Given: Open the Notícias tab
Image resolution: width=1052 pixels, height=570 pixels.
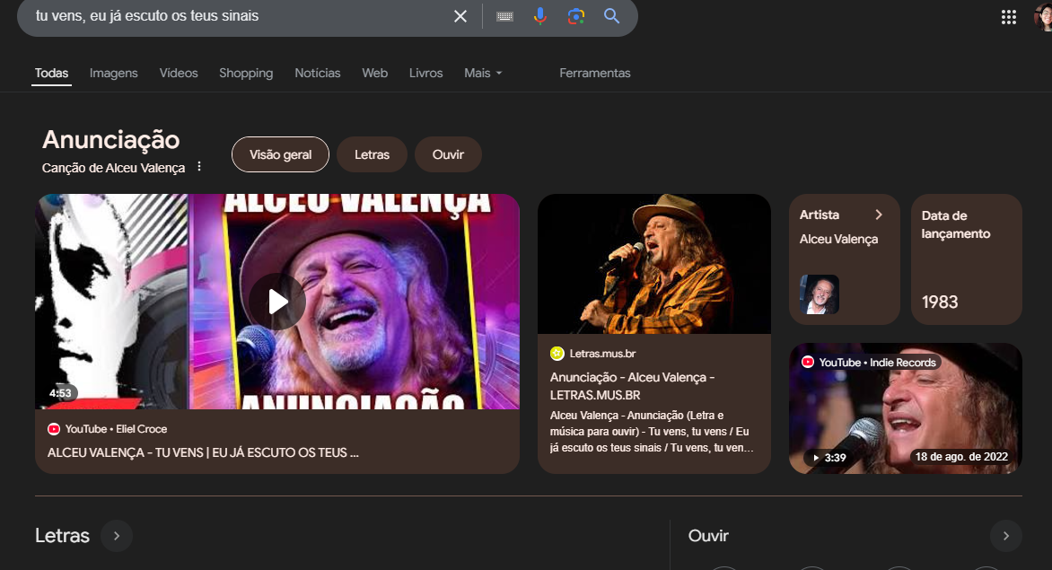Looking at the screenshot, I should pyautogui.click(x=318, y=73).
